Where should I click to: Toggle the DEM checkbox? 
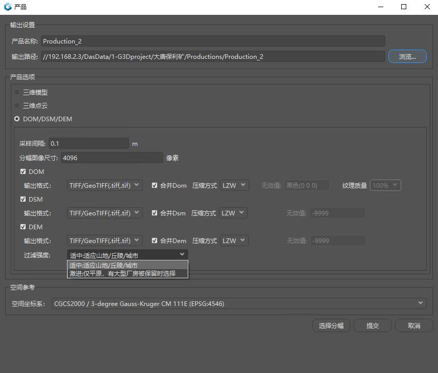pos(23,227)
